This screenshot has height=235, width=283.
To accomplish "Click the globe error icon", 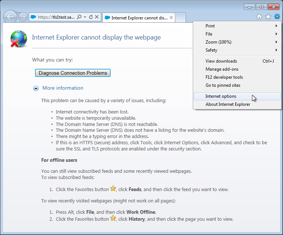I will [x=19, y=39].
